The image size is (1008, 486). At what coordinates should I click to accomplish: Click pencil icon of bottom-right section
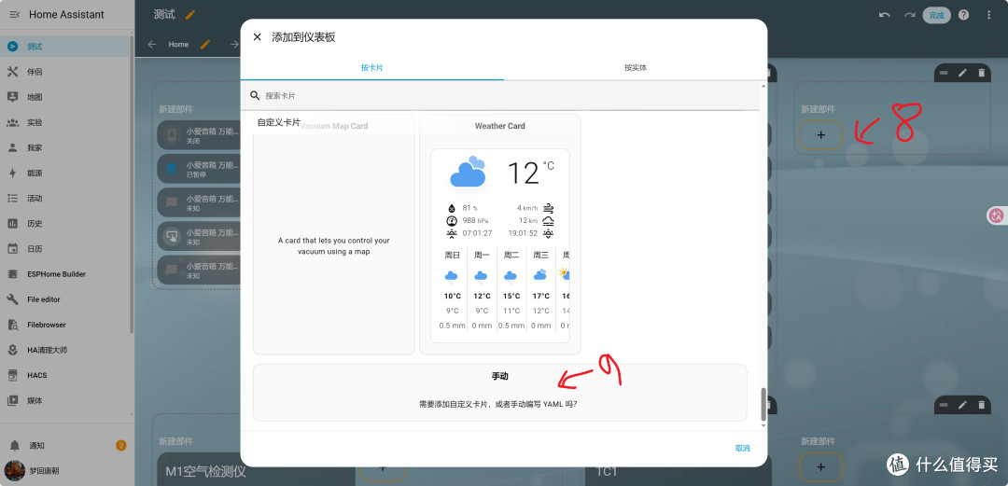962,405
